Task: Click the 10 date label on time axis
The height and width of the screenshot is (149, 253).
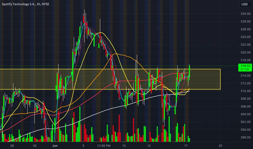Action: tap(124, 146)
